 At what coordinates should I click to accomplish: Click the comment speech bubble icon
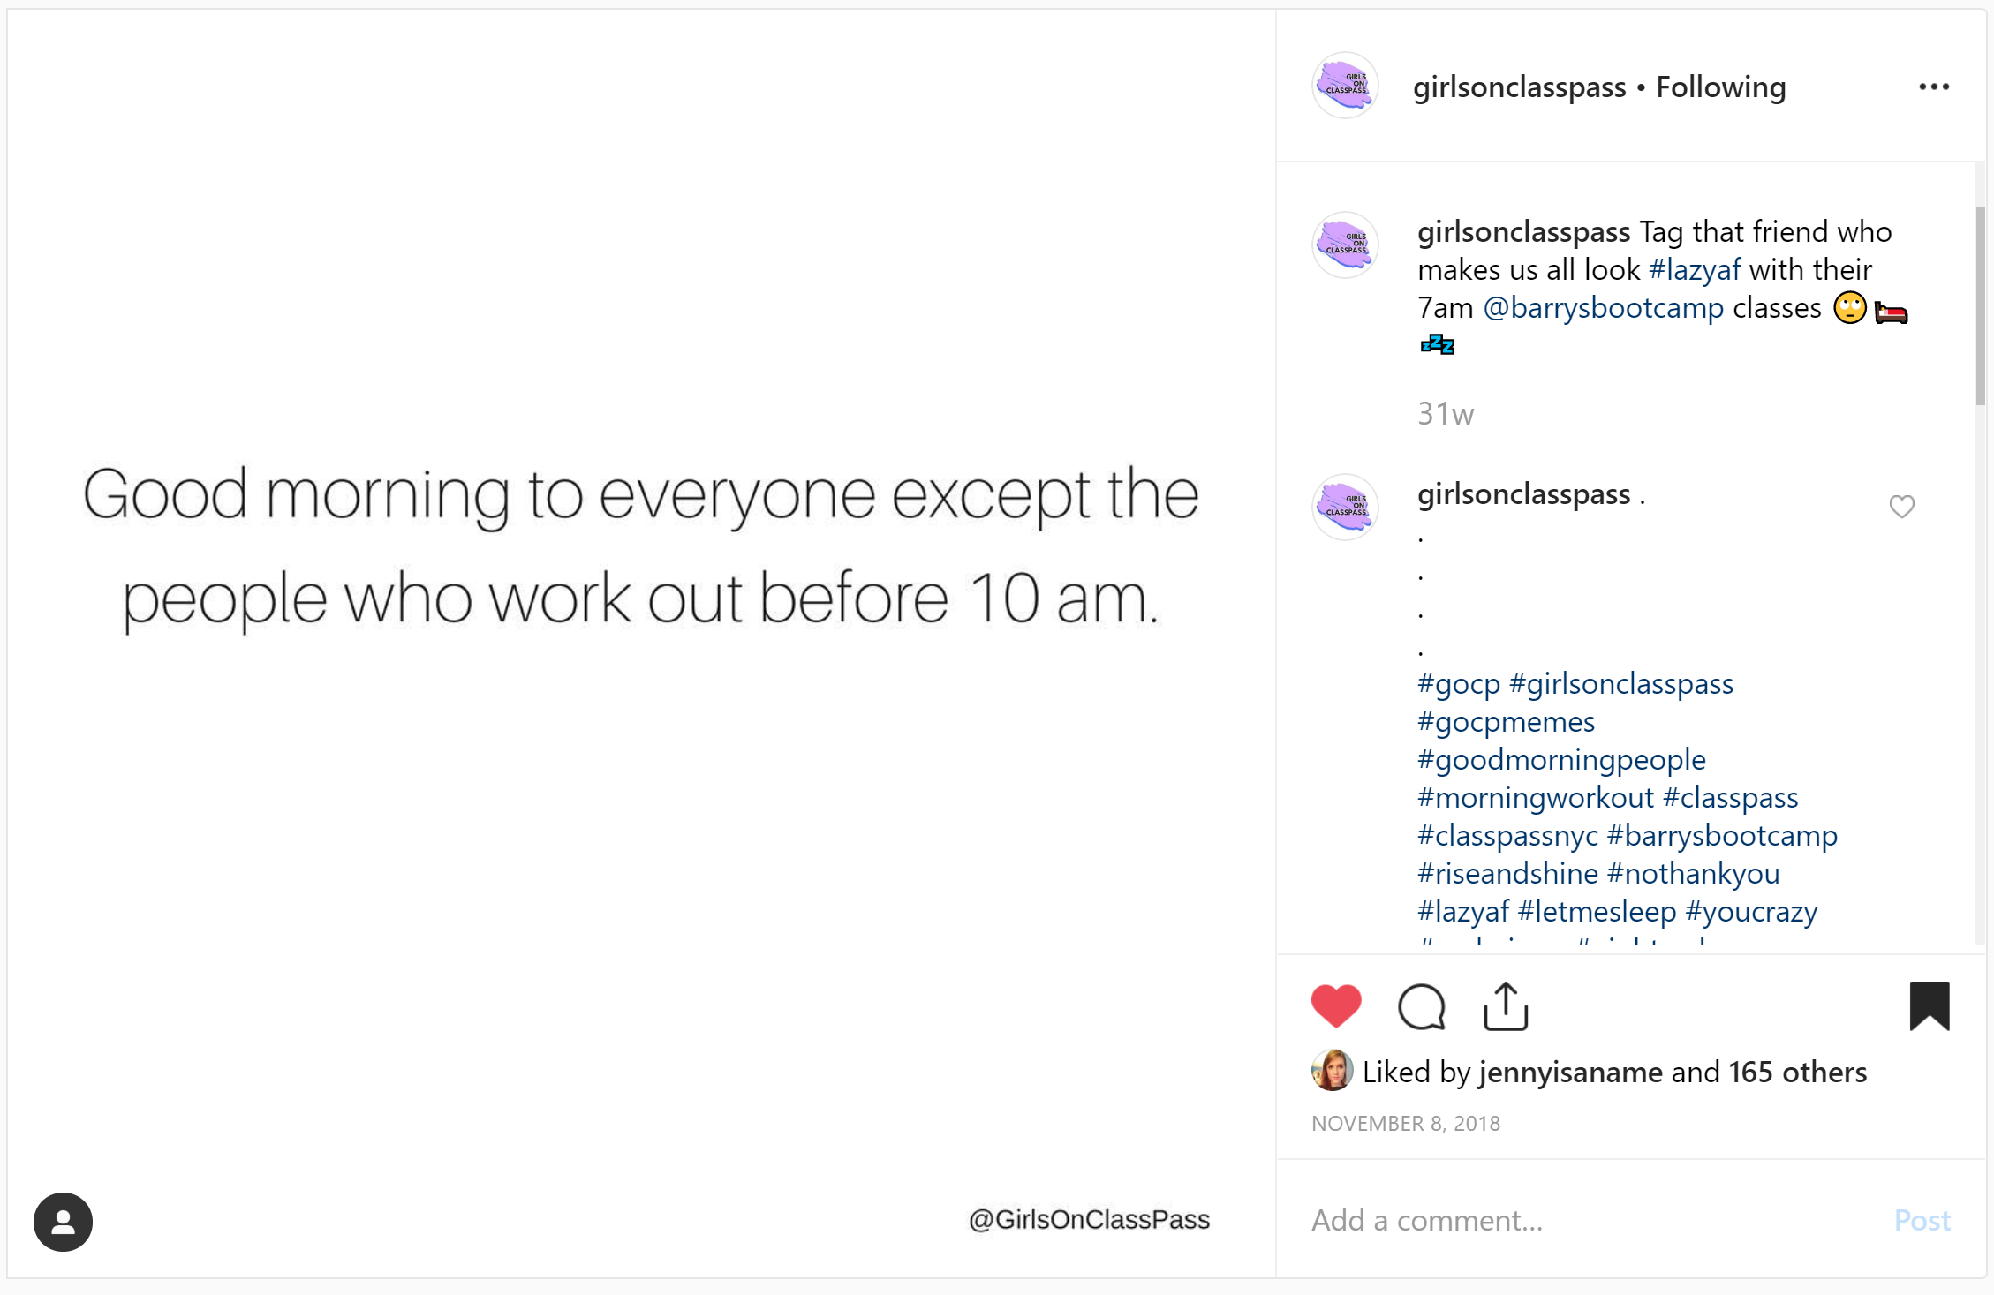[x=1422, y=1006]
